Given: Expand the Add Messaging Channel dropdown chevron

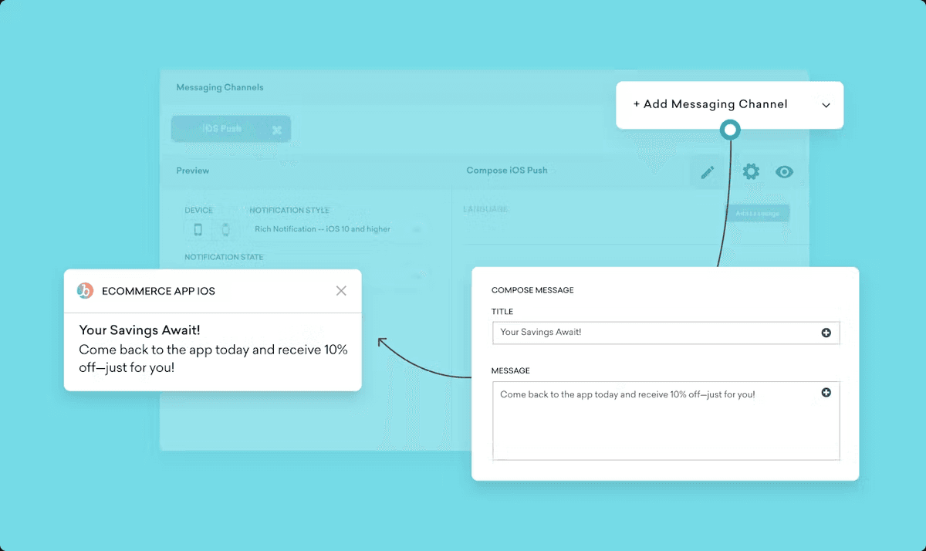Looking at the screenshot, I should [826, 104].
